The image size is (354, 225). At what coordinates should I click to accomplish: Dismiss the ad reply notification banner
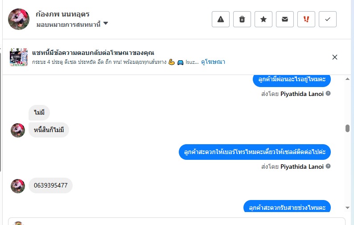[x=335, y=57]
